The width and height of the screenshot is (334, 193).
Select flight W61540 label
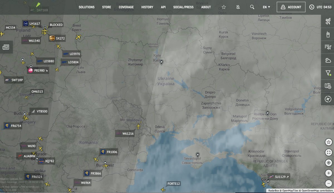click(31, 41)
